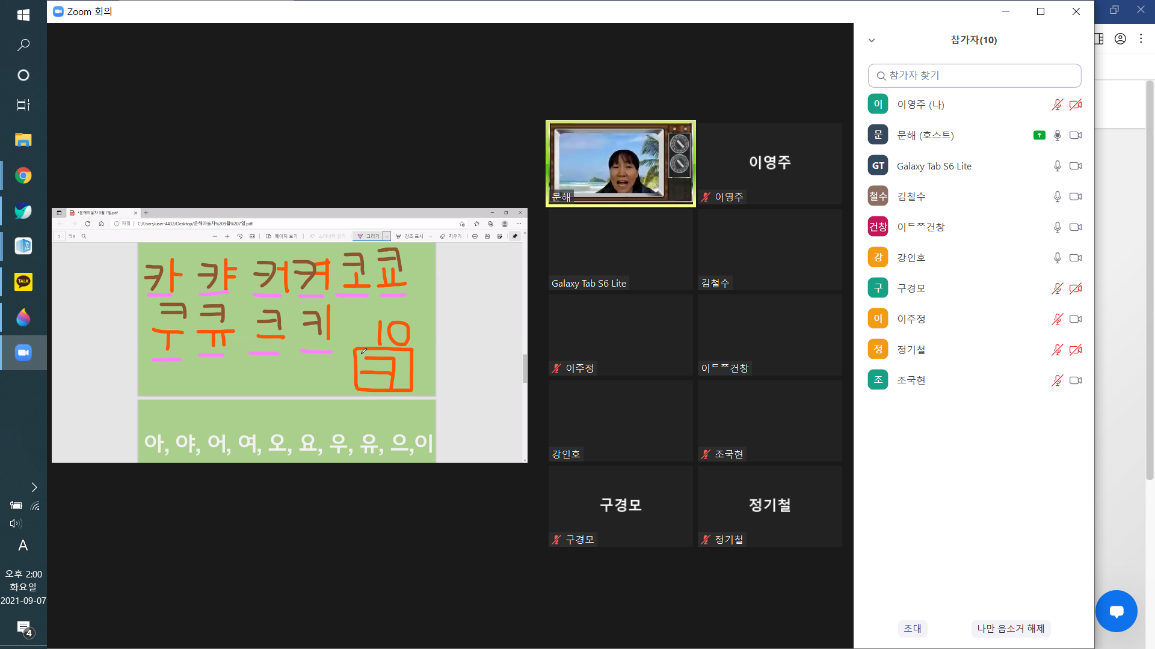Click Galaxy Tab S6 Lite video icon
The width and height of the screenshot is (1155, 649).
pos(1076,166)
